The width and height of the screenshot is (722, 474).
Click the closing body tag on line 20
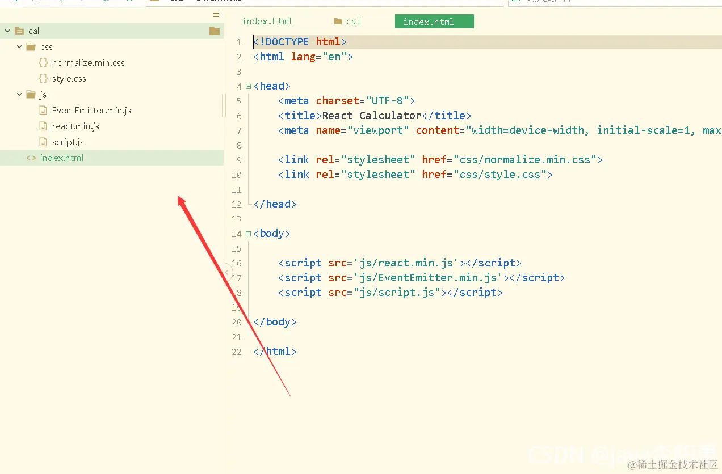click(x=275, y=322)
